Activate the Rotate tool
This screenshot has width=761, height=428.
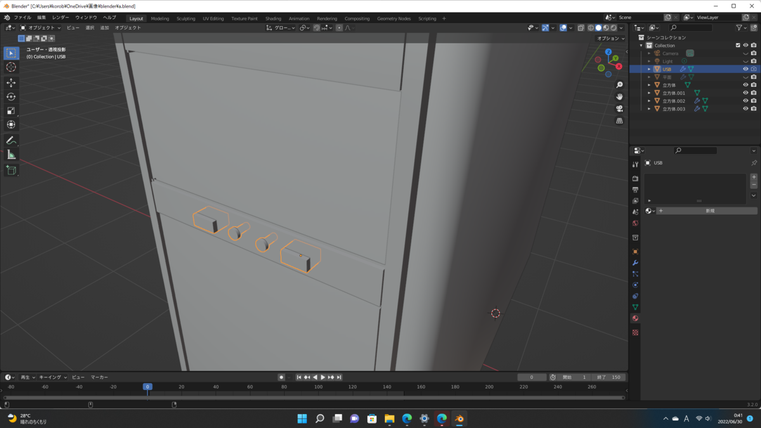(x=11, y=97)
